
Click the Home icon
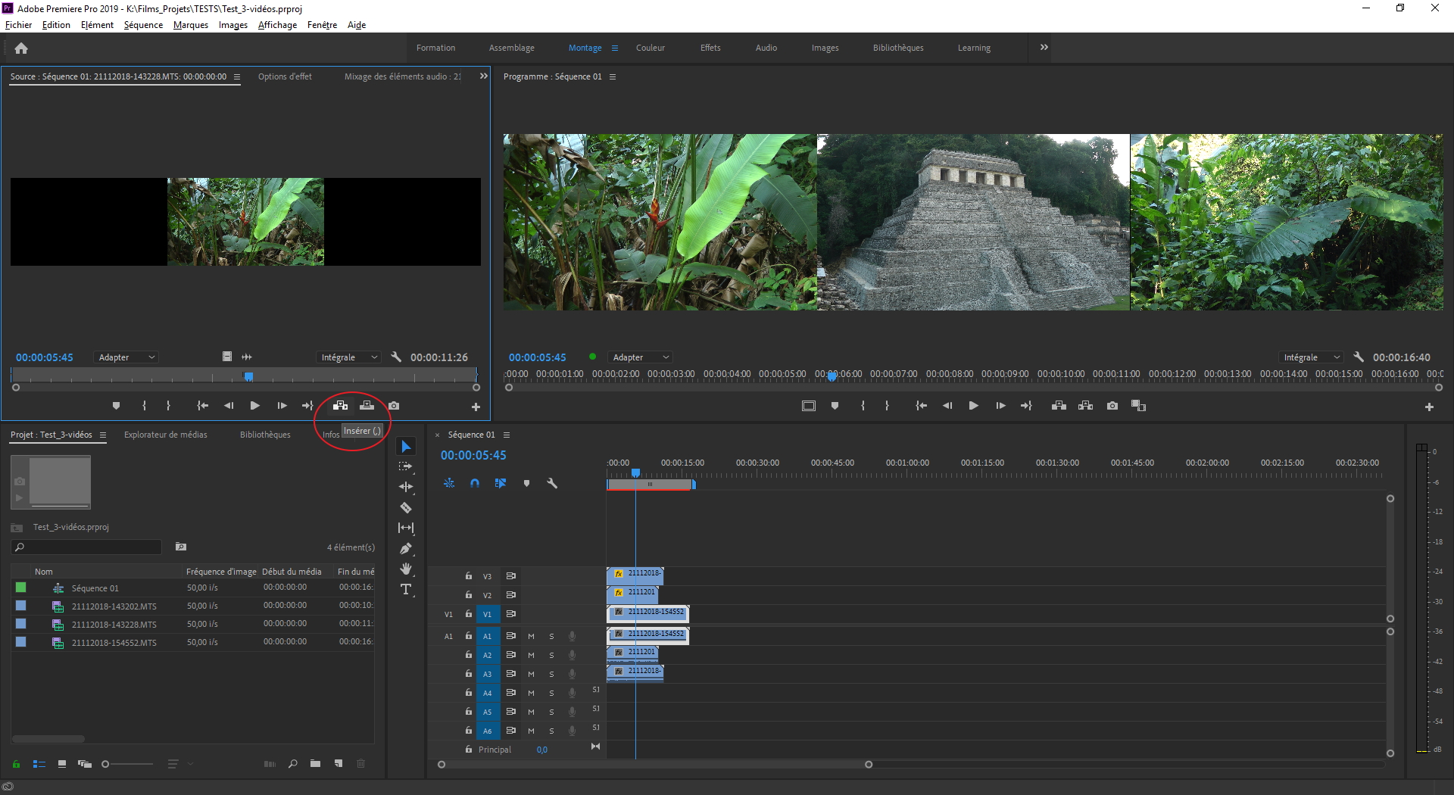tap(21, 48)
